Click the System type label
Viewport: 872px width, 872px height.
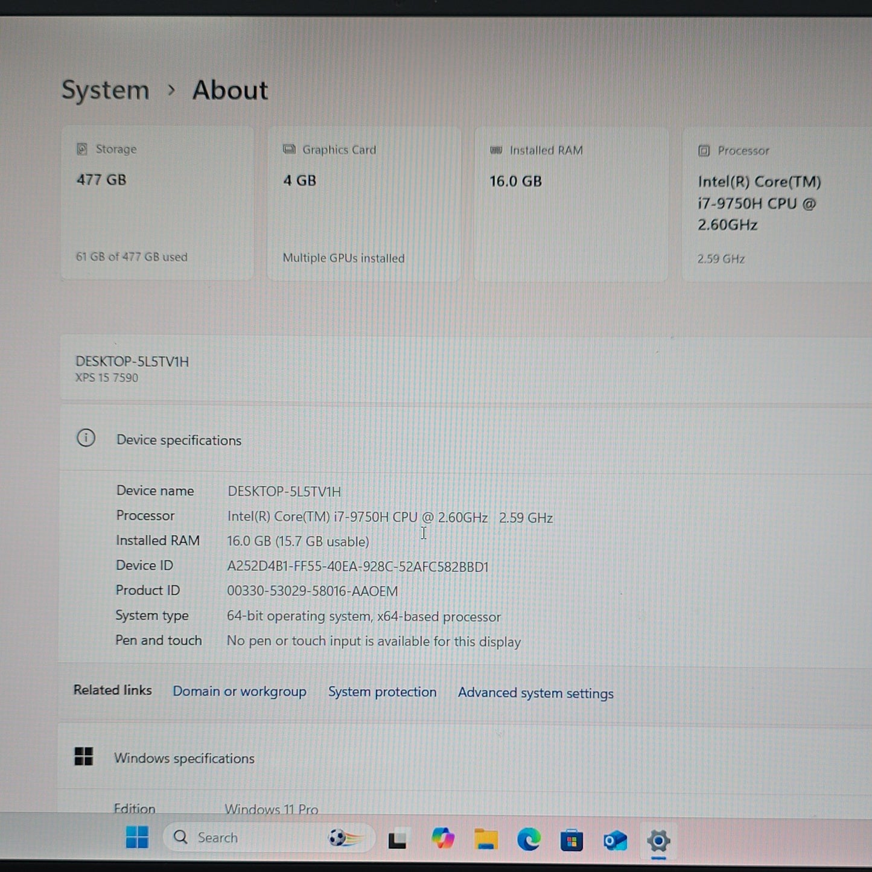coord(152,616)
